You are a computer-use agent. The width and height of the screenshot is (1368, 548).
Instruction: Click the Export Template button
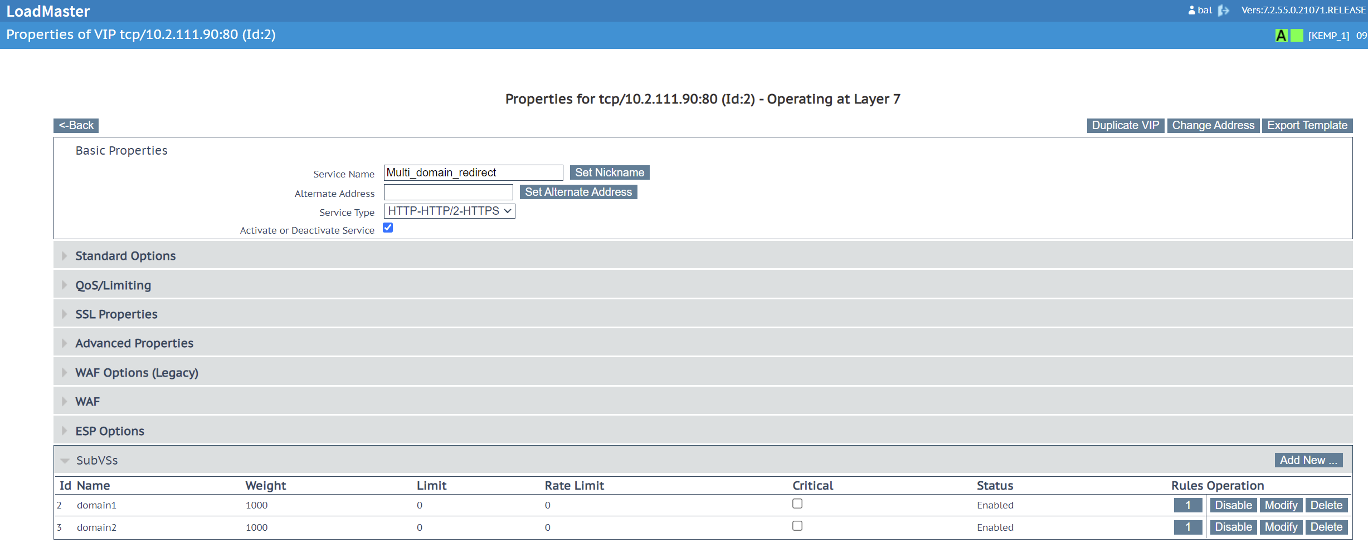[1307, 126]
